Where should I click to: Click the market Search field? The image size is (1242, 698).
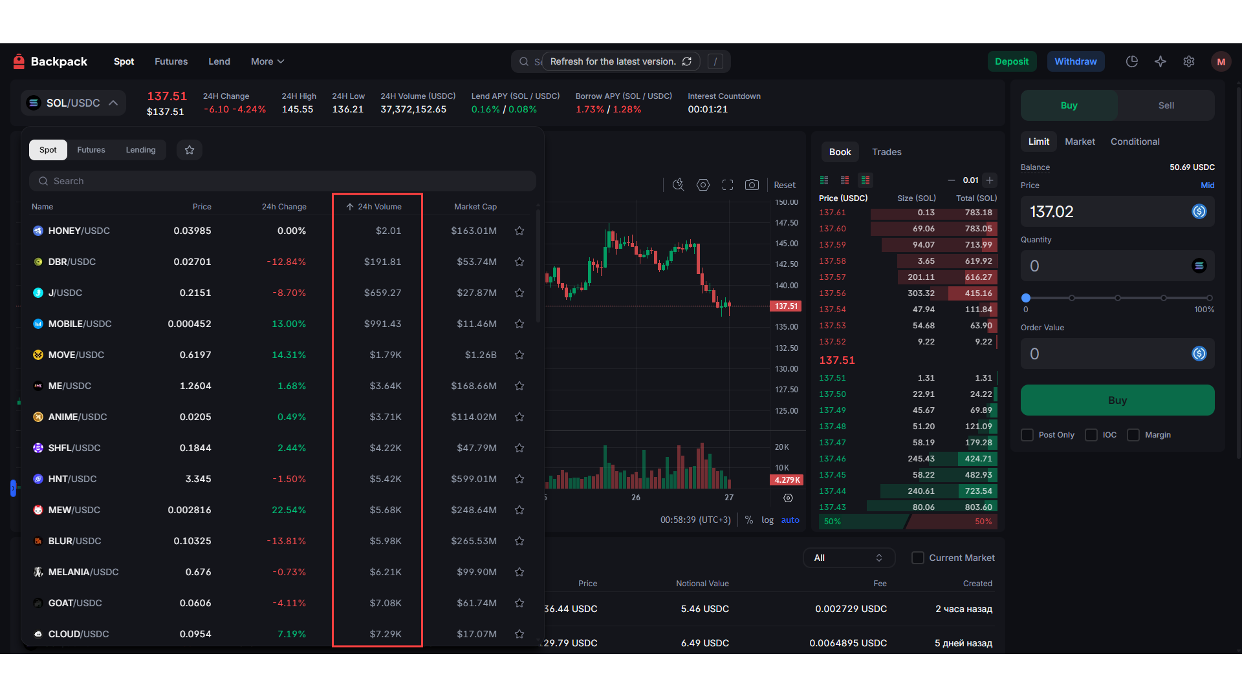click(283, 181)
